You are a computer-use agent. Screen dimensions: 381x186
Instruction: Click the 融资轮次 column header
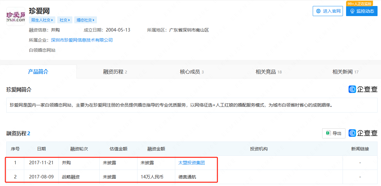79,149
